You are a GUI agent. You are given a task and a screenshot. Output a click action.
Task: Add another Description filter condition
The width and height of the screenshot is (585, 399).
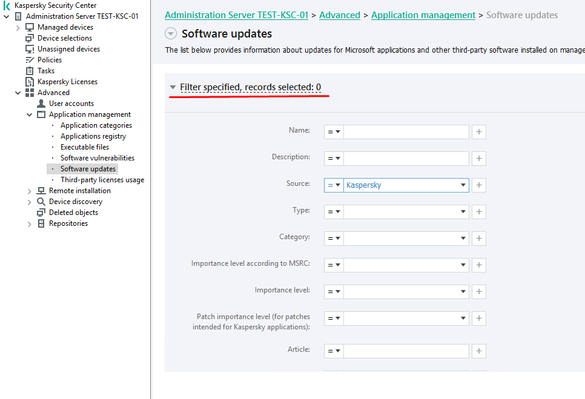[479, 159]
